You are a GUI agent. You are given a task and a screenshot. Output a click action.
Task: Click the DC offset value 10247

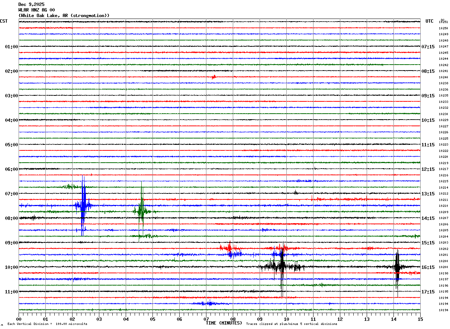[x=443, y=47]
